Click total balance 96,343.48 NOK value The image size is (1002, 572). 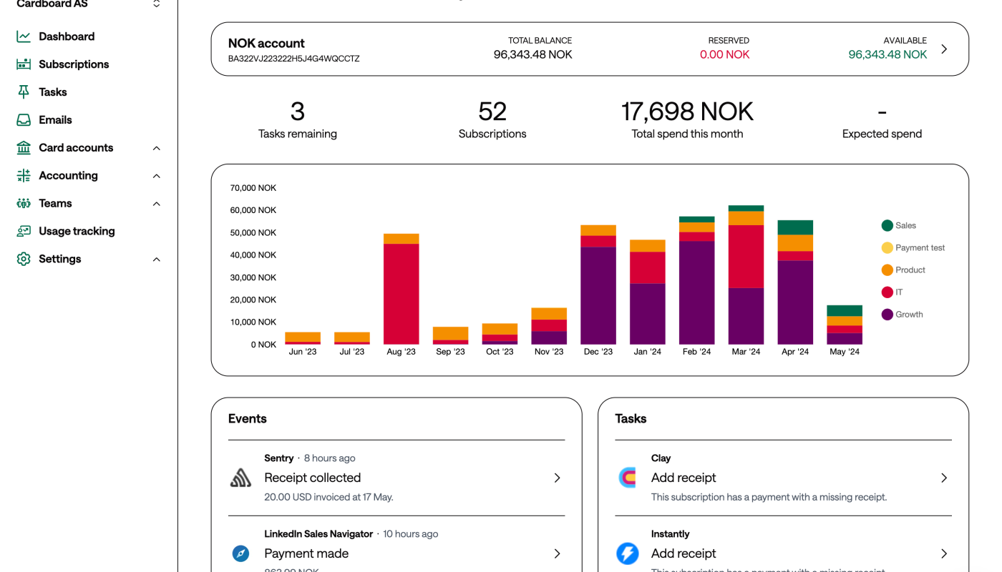click(x=533, y=54)
